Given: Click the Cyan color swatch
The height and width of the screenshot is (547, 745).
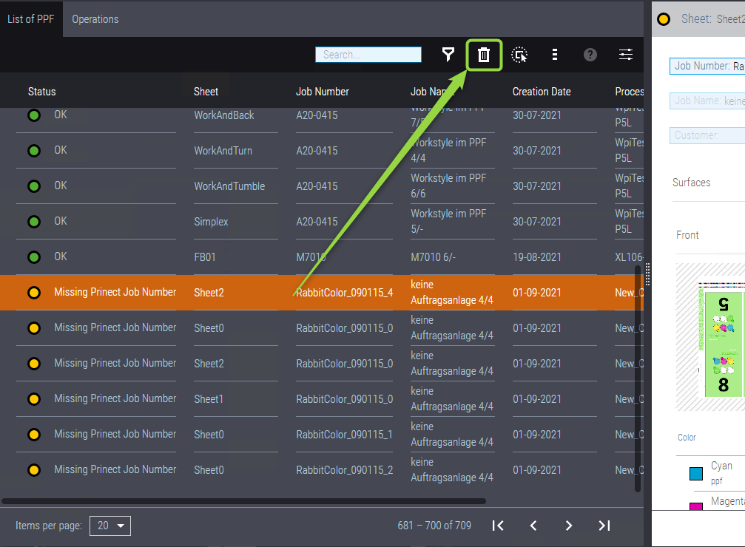Looking at the screenshot, I should pyautogui.click(x=695, y=473).
